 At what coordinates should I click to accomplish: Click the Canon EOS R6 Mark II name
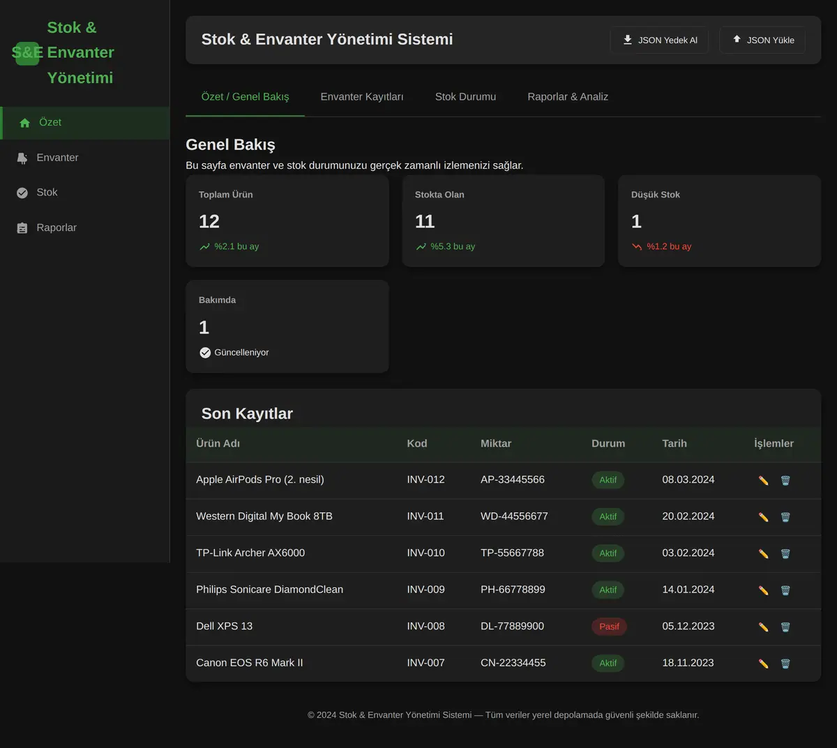coord(250,663)
